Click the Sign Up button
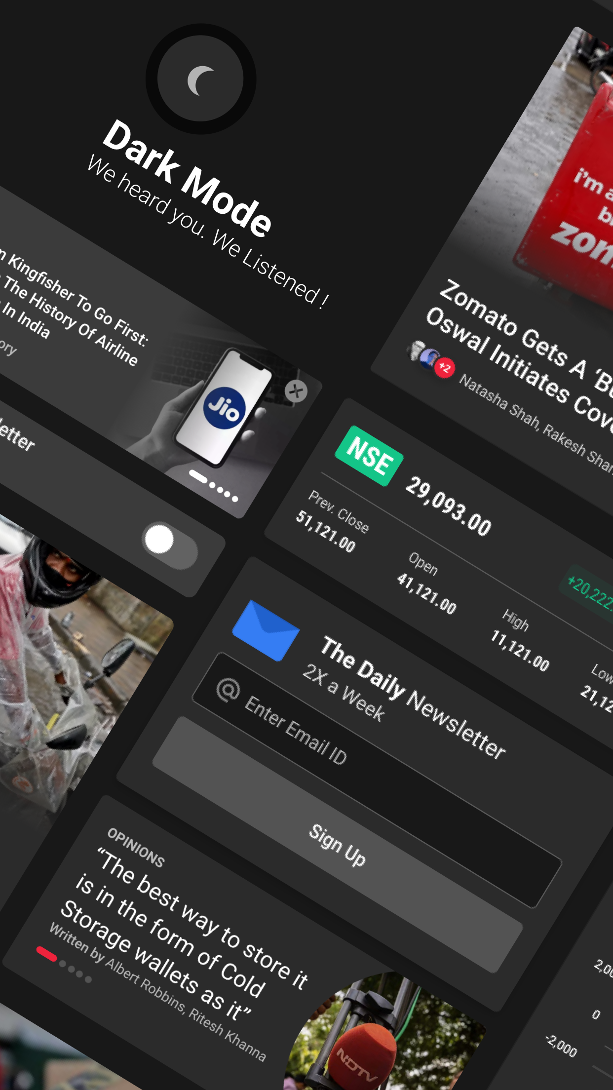This screenshot has width=613, height=1090. 338,844
